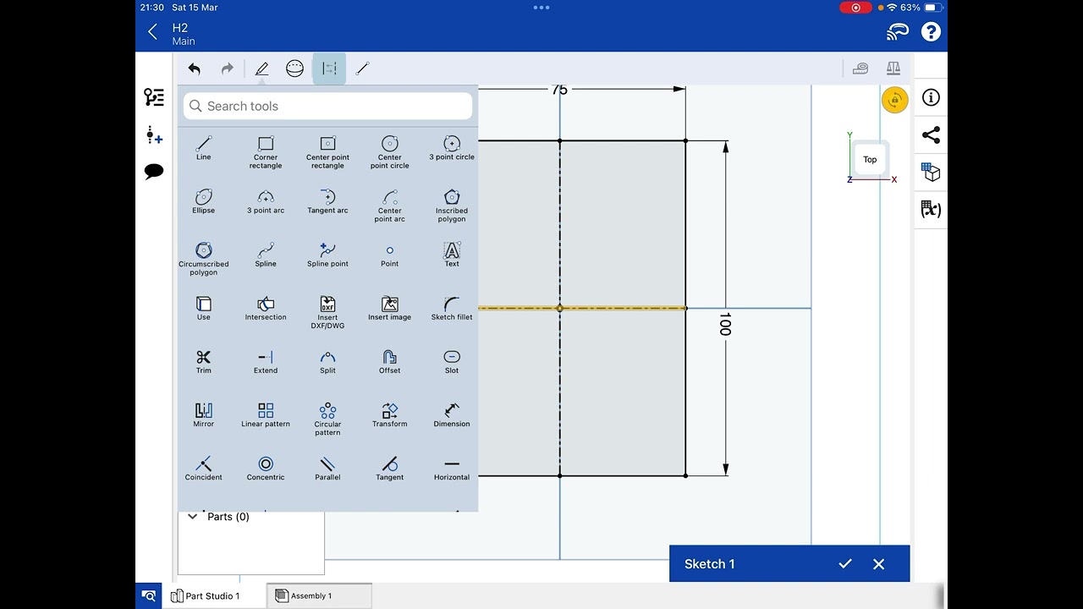Screen dimensions: 1083x609
Task: Open document information icon
Action: pyautogui.click(x=931, y=97)
